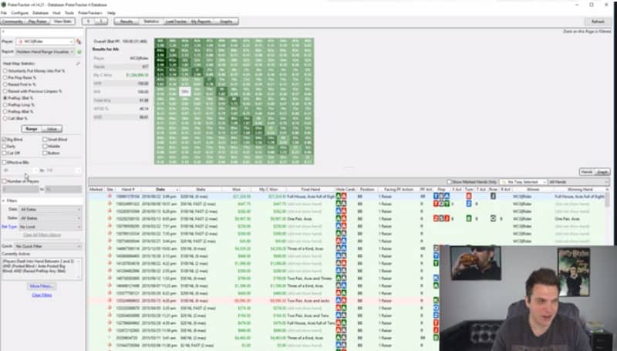This screenshot has width=617, height=351.
Task: Check the Button position checkbox
Action: 45,153
